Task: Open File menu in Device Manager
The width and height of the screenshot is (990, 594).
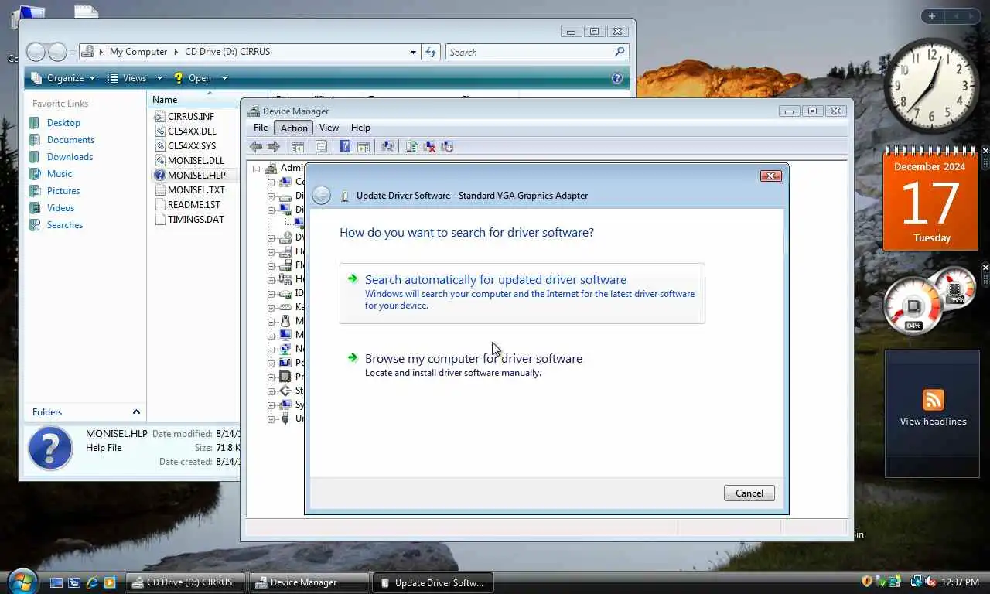Action: click(261, 128)
